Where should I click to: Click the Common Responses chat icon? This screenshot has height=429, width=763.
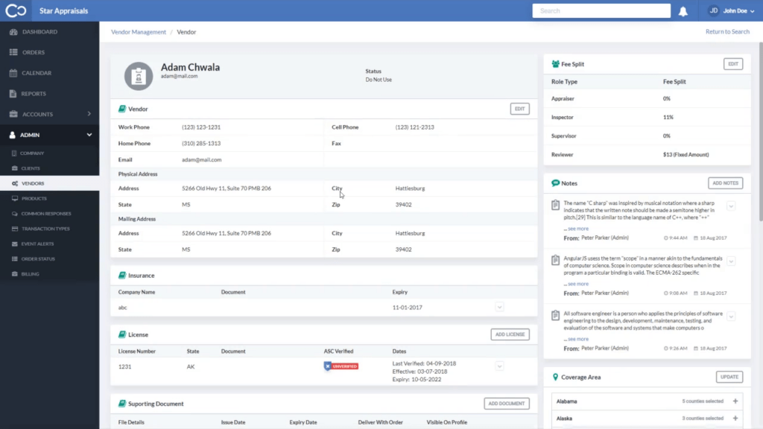15,214
